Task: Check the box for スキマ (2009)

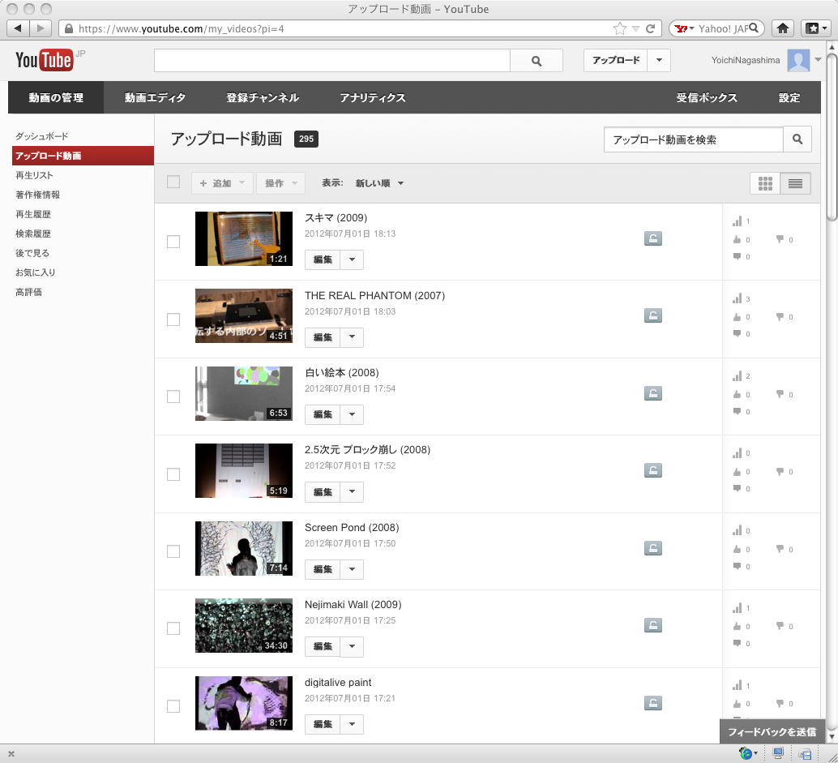Action: tap(173, 242)
